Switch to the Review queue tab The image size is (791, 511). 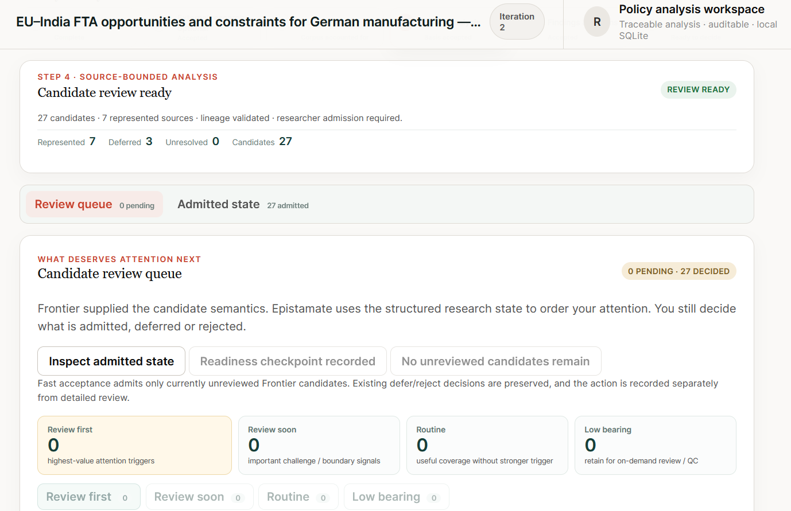(94, 204)
